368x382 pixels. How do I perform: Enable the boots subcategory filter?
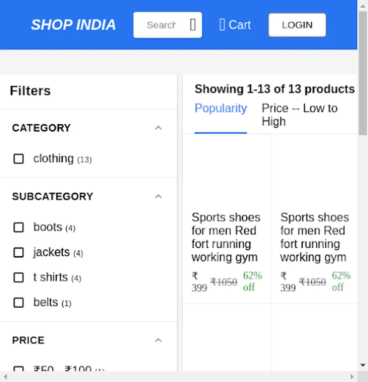18,228
